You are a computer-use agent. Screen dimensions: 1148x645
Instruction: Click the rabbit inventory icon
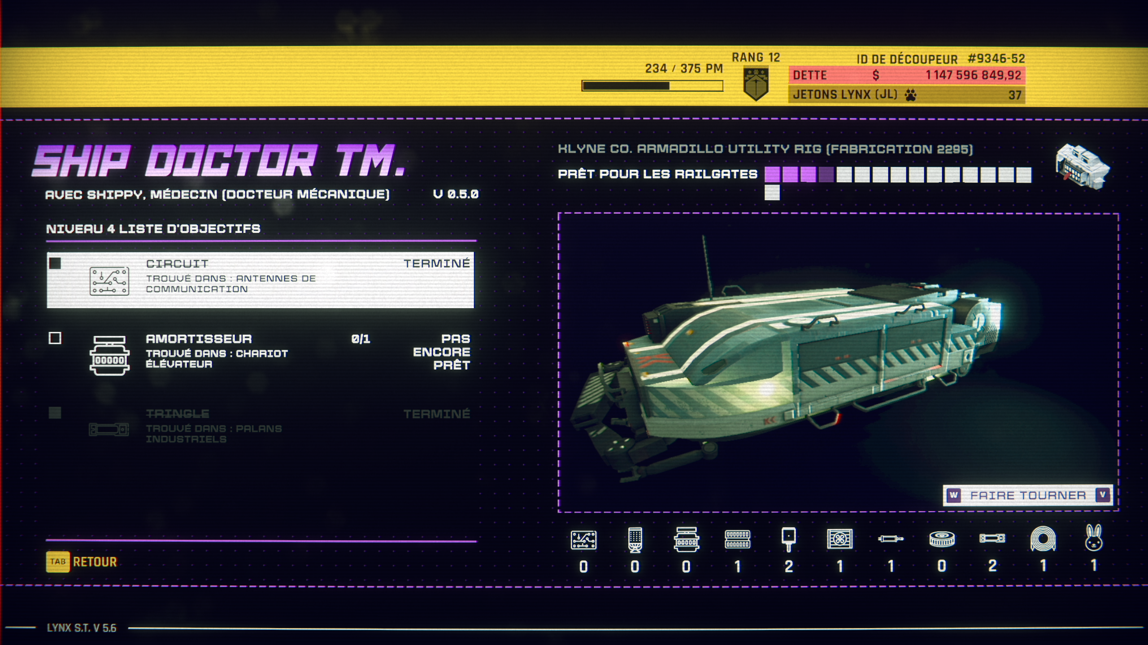(1094, 538)
